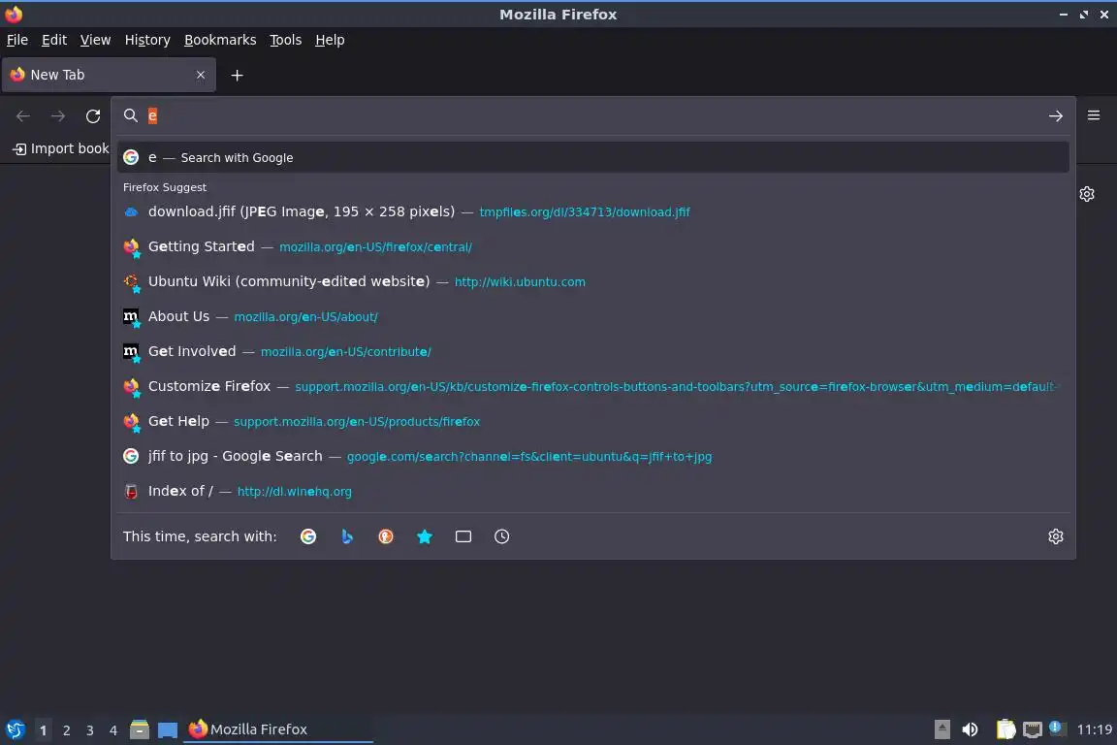Click the volume speaker tray icon
The height and width of the screenshot is (745, 1117).
tap(970, 729)
